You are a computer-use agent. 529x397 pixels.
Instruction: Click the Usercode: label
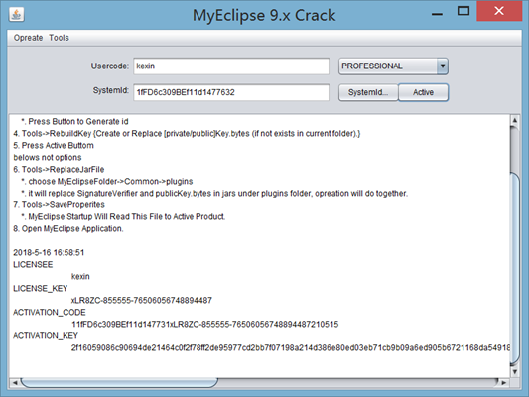tap(109, 66)
